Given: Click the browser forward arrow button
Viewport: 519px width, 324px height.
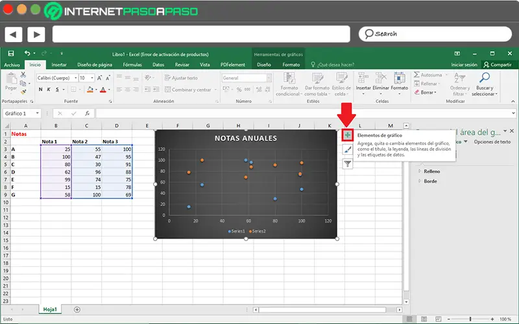Looking at the screenshot, I should 36,34.
